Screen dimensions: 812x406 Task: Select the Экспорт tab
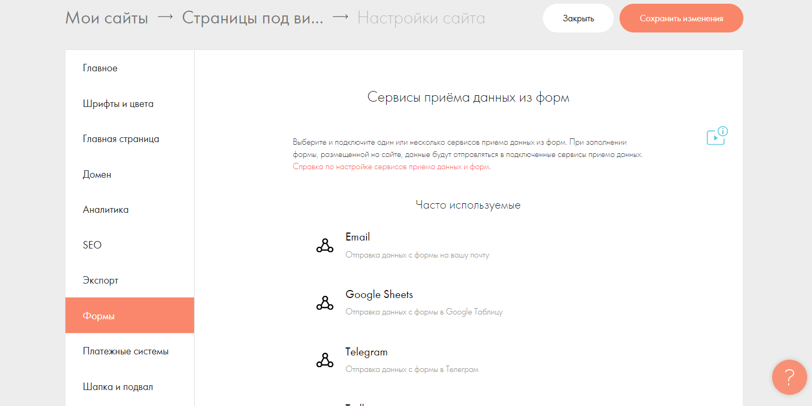point(130,280)
